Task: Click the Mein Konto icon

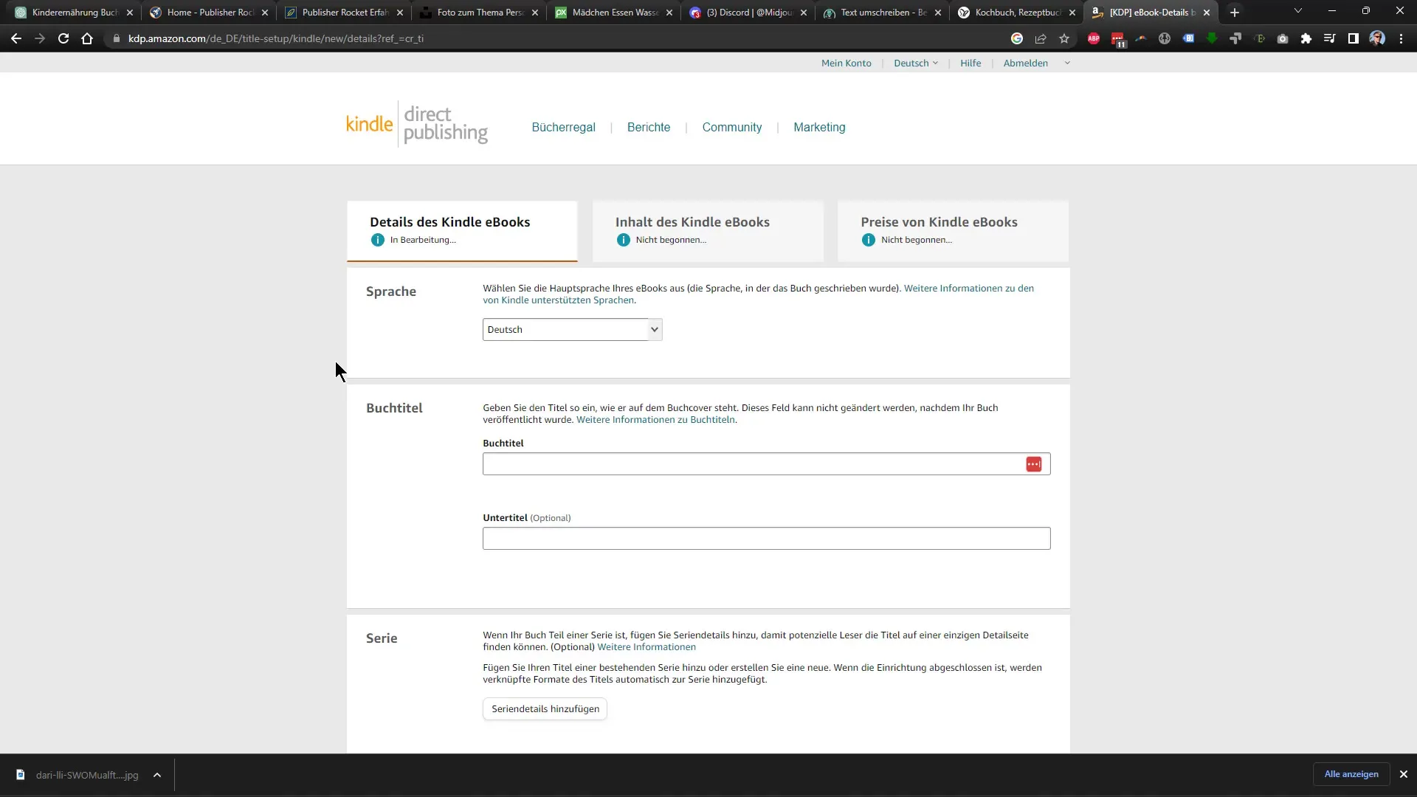Action: point(846,63)
